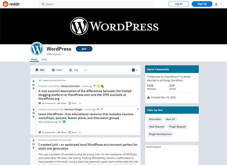227x165 pixels.
Task: Downvote the pinned WordPress.com vs .org post
Action: 33,88
